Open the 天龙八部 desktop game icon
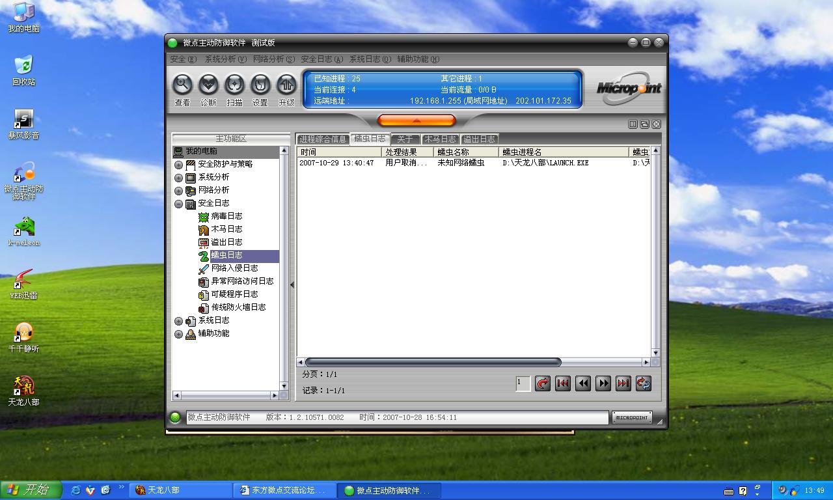The height and width of the screenshot is (500, 833). pyautogui.click(x=23, y=391)
